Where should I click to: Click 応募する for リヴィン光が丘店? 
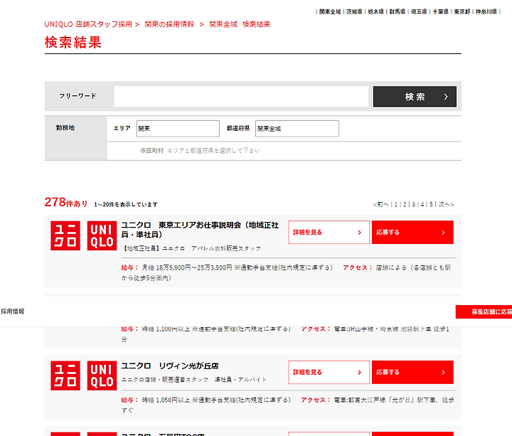pos(412,372)
